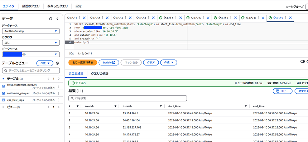Open the kebab menu for vpc_flow_logs table
Viewport: 308px width, 142px height.
pyautogui.click(x=58, y=100)
